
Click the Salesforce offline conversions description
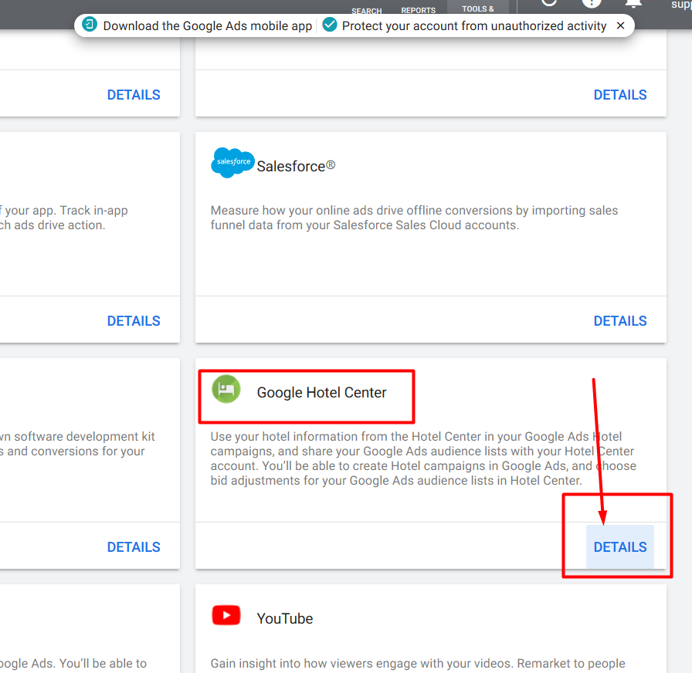pyautogui.click(x=414, y=218)
